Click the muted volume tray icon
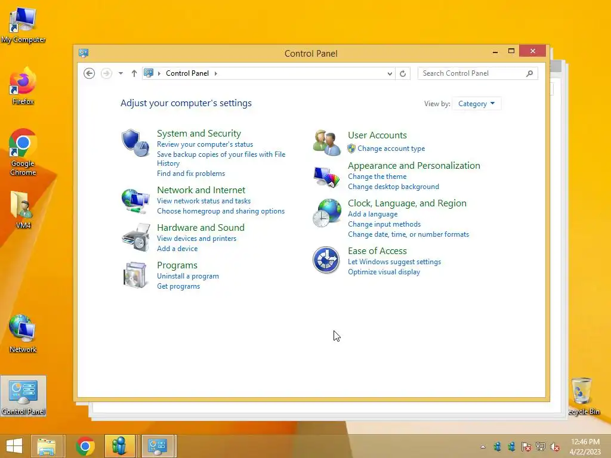 pyautogui.click(x=555, y=447)
